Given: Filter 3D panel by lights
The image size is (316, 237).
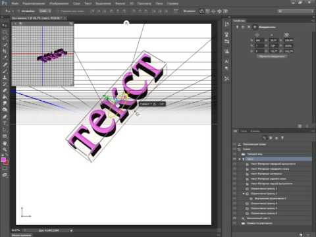Looking at the screenshot, I should pyautogui.click(x=282, y=138).
